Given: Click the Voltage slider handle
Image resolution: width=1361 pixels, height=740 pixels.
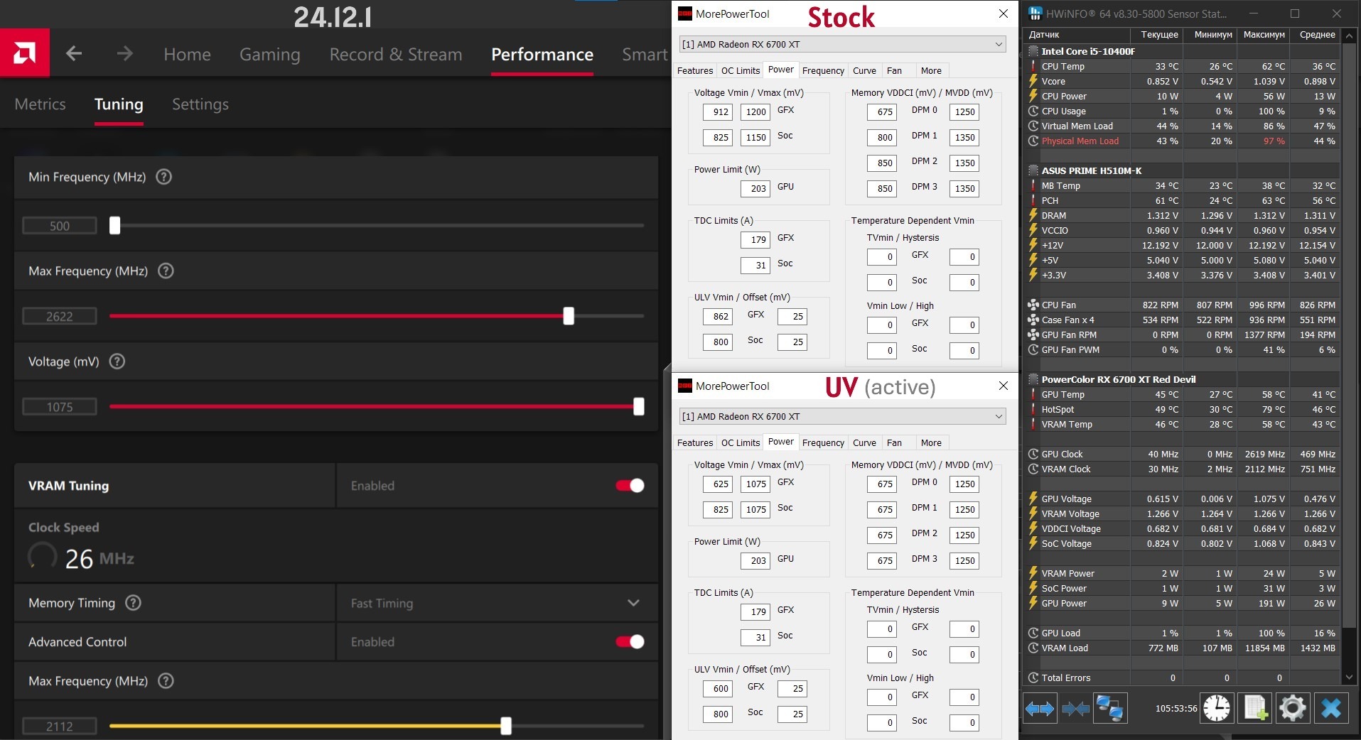Looking at the screenshot, I should pyautogui.click(x=639, y=406).
